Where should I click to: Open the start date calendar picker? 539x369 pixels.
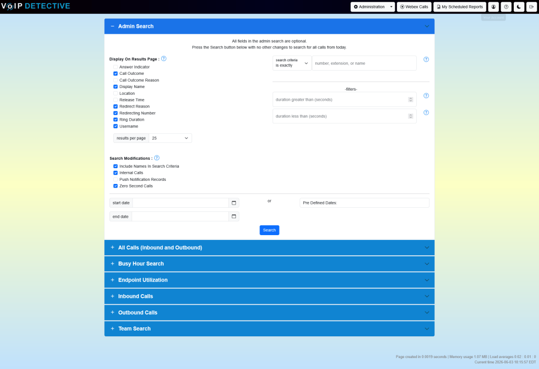tap(234, 203)
